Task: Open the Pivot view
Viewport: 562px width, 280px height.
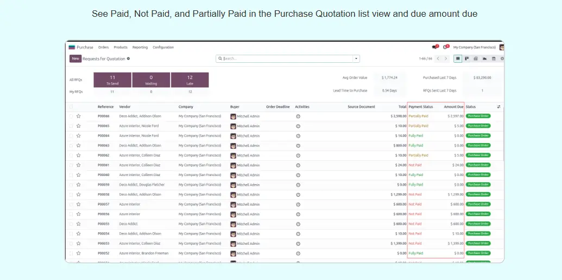Action: point(476,58)
